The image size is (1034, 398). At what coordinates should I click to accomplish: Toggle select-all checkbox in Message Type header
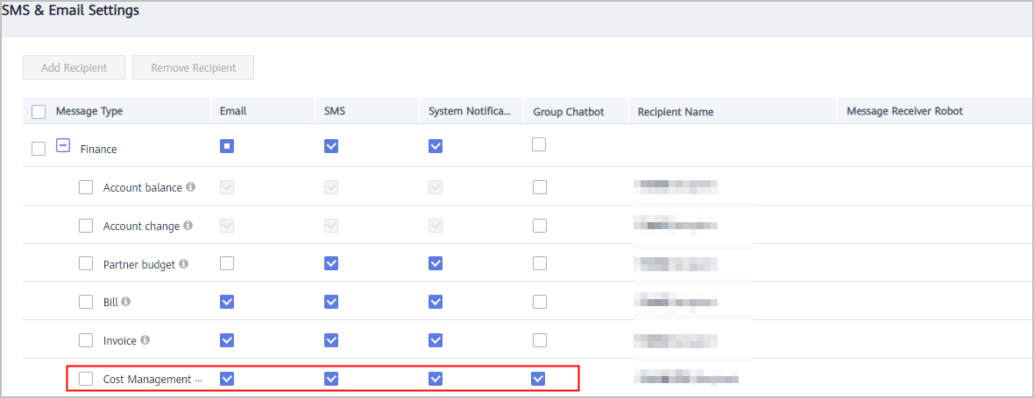pyautogui.click(x=39, y=112)
